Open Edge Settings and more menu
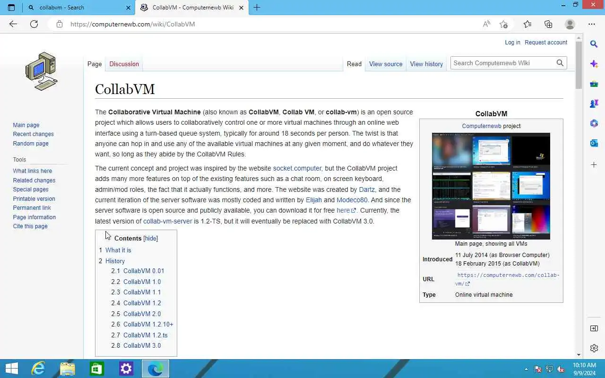This screenshot has width=605, height=378. click(592, 24)
